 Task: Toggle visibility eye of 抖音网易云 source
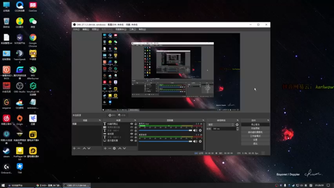pyautogui.click(x=132, y=124)
